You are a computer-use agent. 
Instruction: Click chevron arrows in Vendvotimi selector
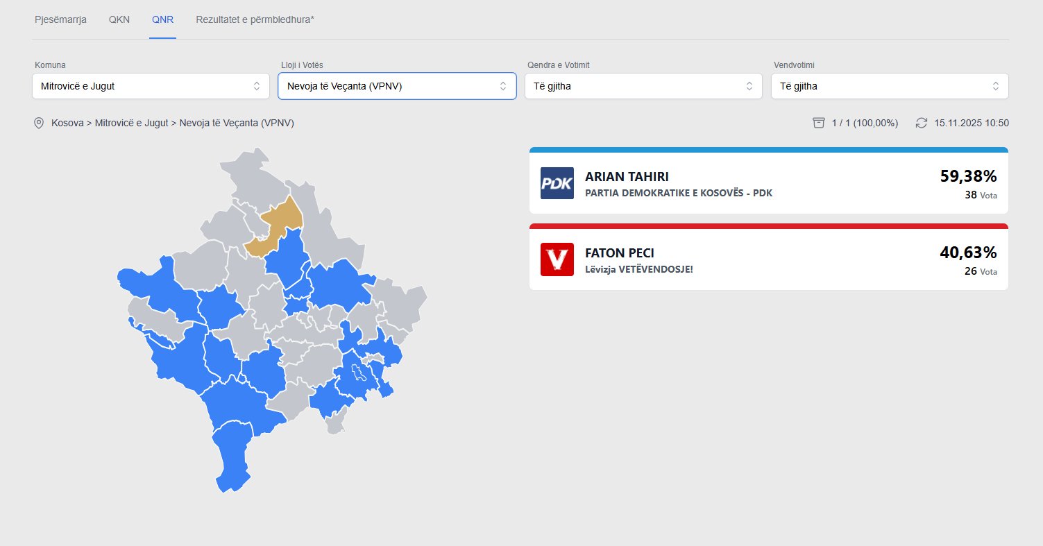pos(995,86)
